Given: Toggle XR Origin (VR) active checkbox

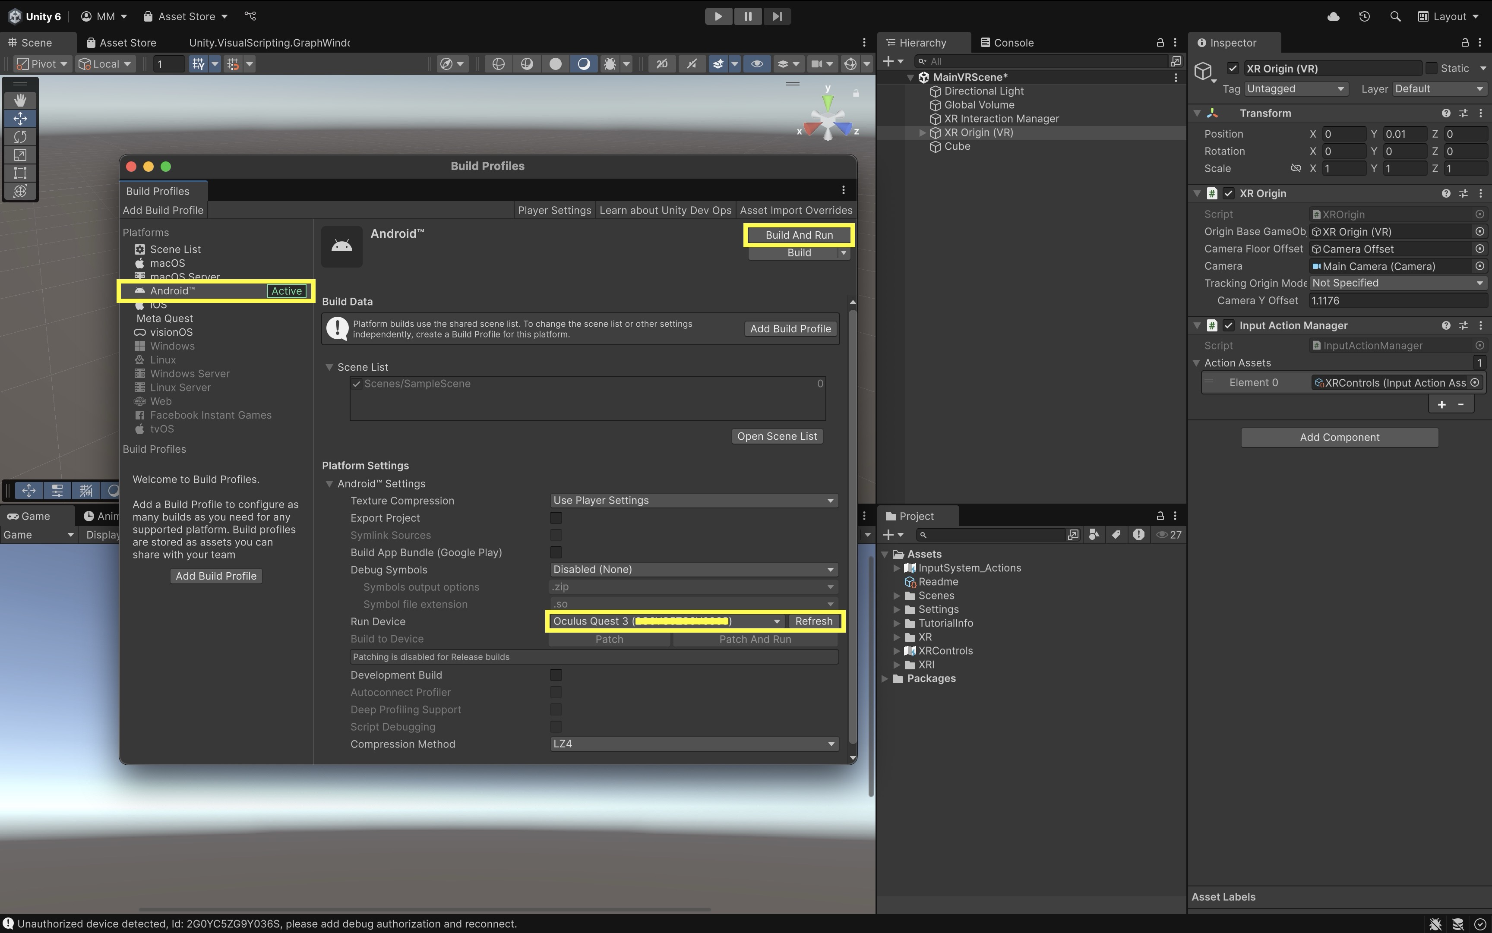Looking at the screenshot, I should 1233,69.
